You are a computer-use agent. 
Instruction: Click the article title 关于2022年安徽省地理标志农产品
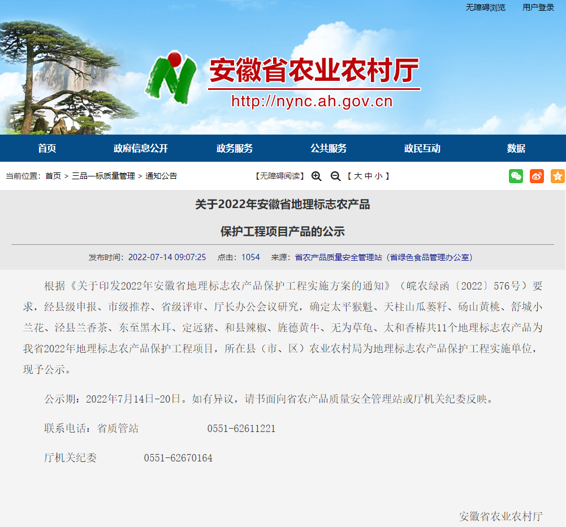click(283, 204)
